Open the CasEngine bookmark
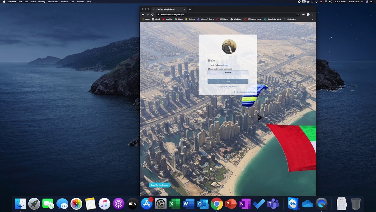Viewport: 376px width, 212px height. coord(290,19)
